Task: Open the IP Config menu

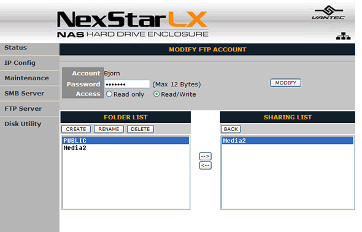Action: [x=20, y=62]
